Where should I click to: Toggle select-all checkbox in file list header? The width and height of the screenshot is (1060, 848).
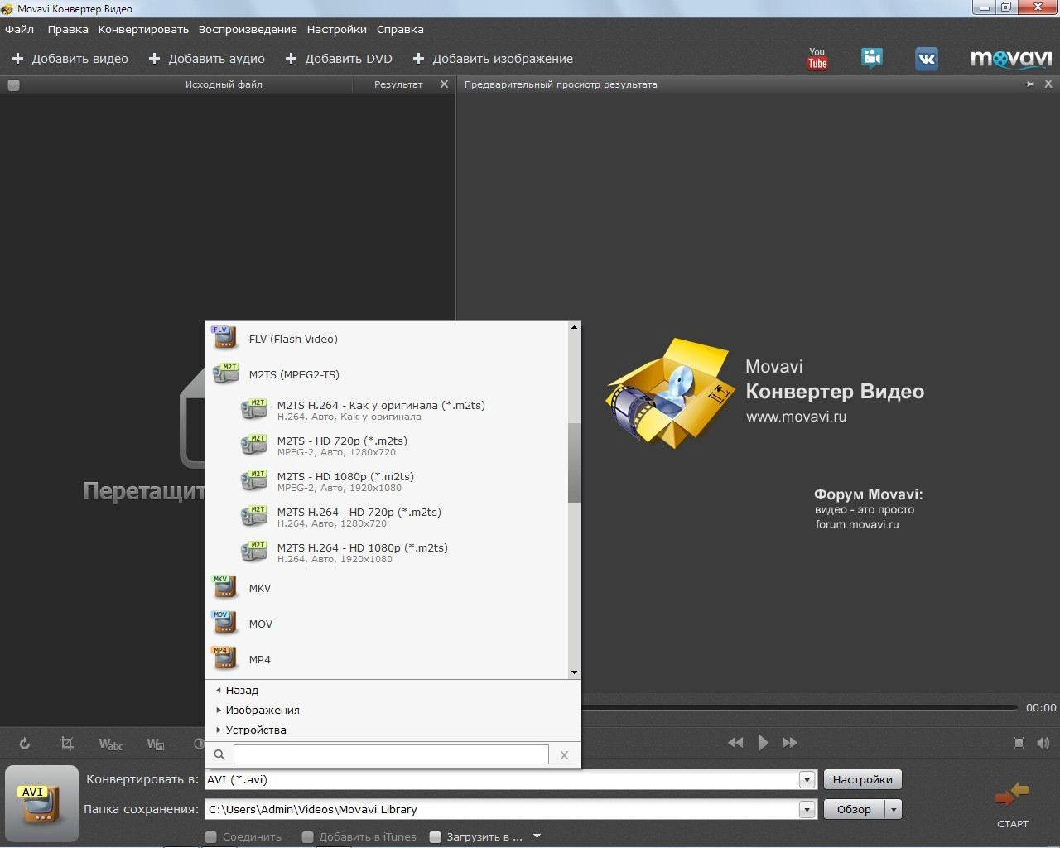tap(13, 84)
